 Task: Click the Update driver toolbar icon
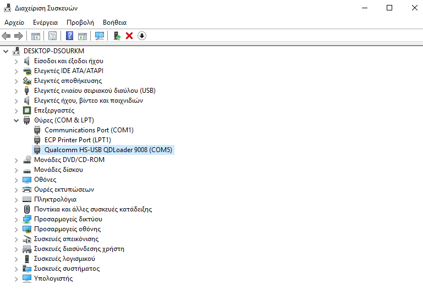point(117,36)
